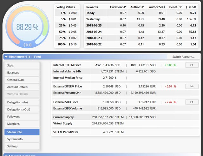Click the 39.40 Author SBD value
The height and width of the screenshot is (156, 203).
pos(161,19)
